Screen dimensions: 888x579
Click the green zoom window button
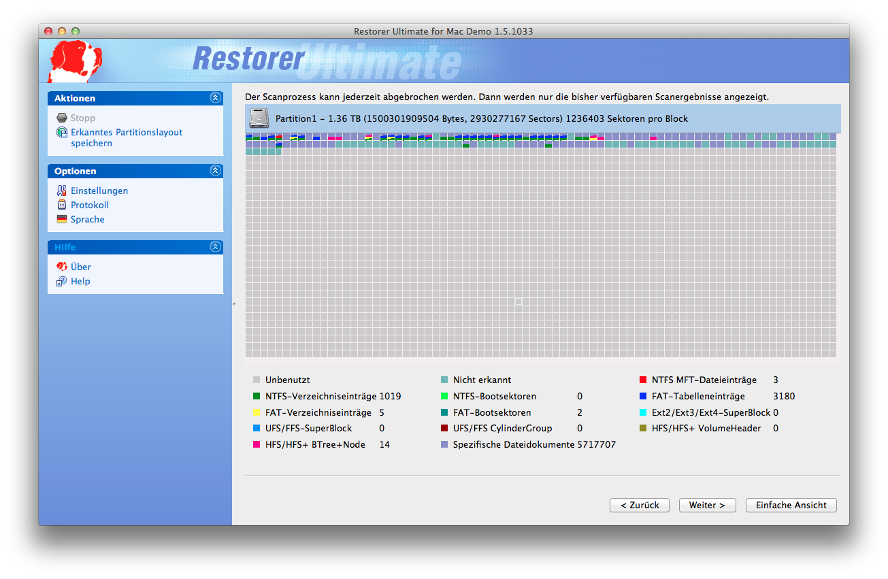76,31
